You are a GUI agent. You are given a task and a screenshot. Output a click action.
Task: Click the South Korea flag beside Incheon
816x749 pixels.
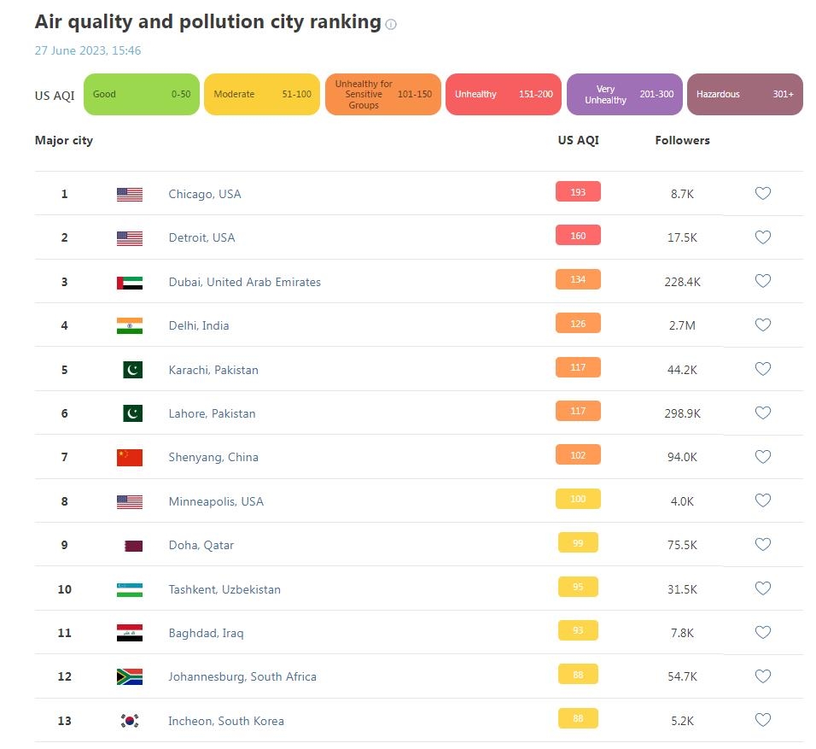click(130, 721)
